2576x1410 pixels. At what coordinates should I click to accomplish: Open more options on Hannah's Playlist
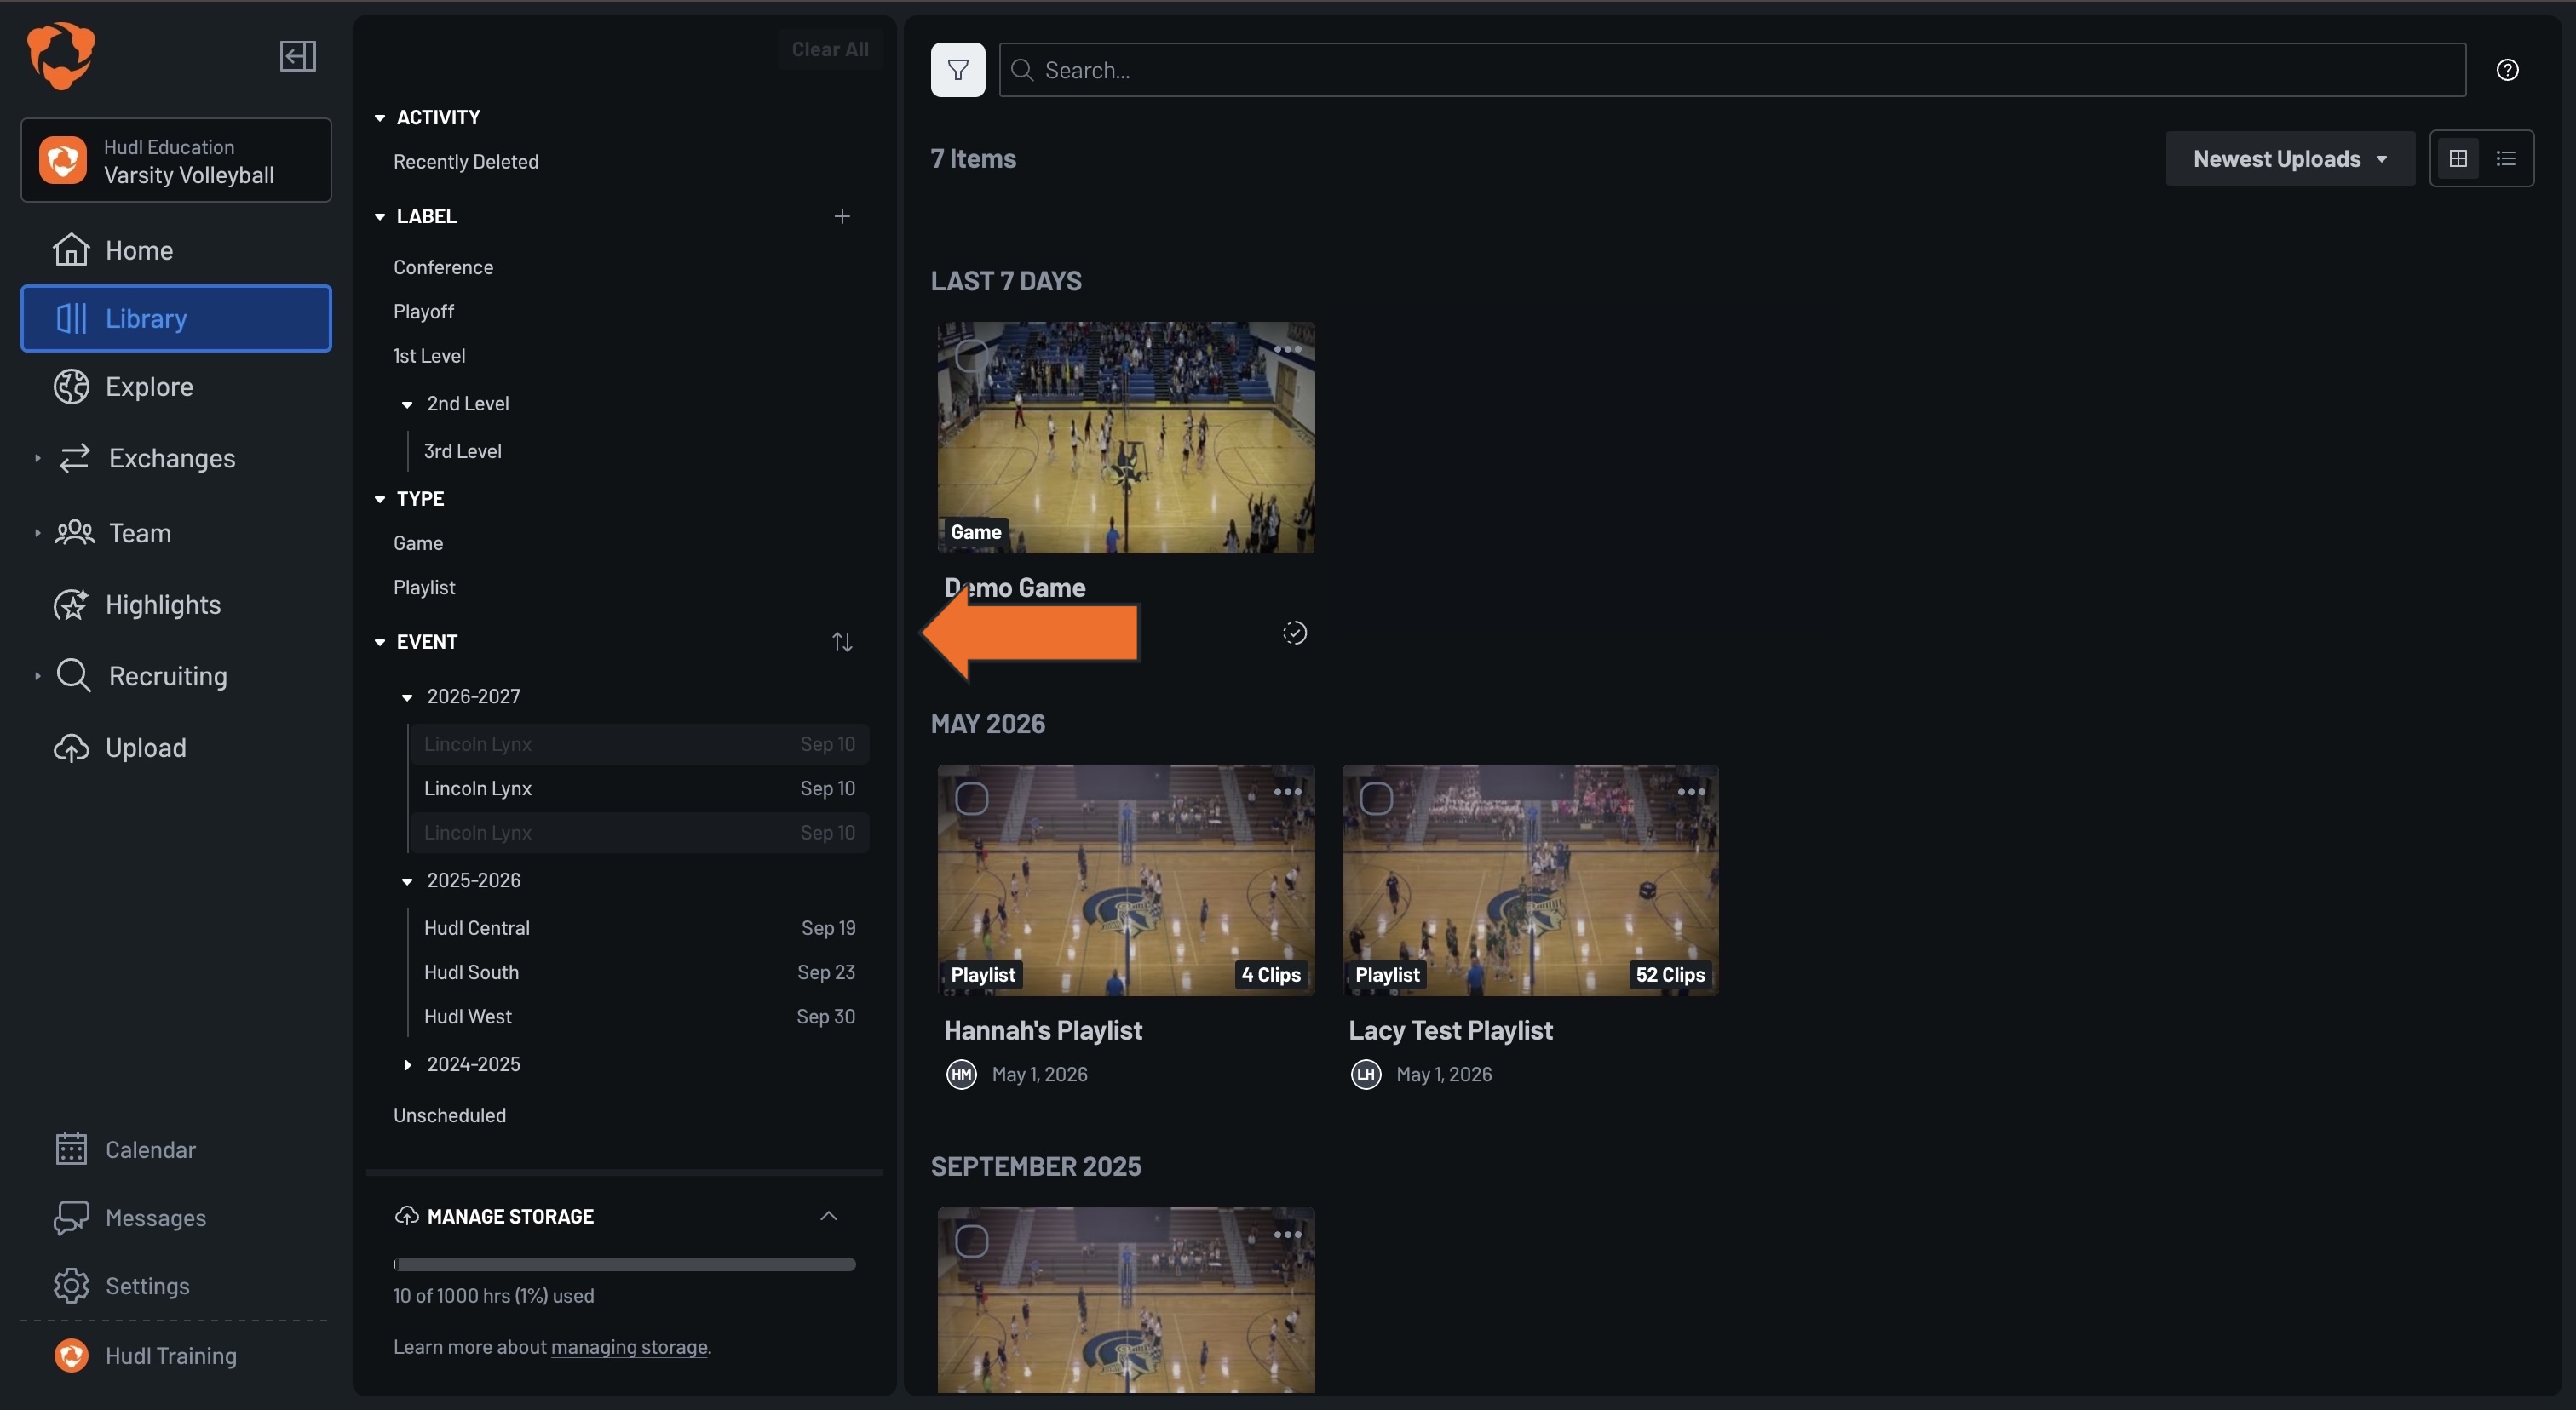(1287, 792)
